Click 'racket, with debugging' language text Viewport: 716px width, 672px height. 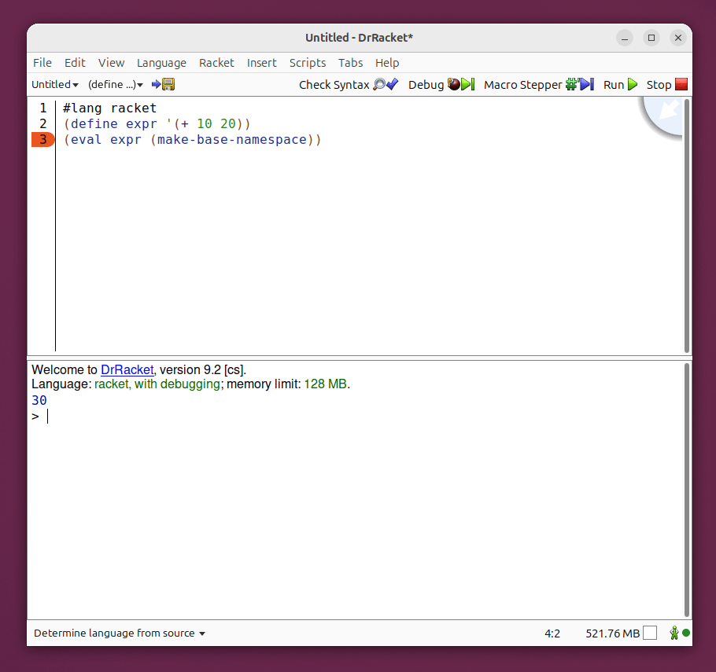(157, 384)
